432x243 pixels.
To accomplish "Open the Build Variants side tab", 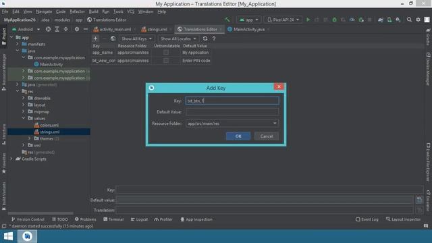I will click(3, 196).
